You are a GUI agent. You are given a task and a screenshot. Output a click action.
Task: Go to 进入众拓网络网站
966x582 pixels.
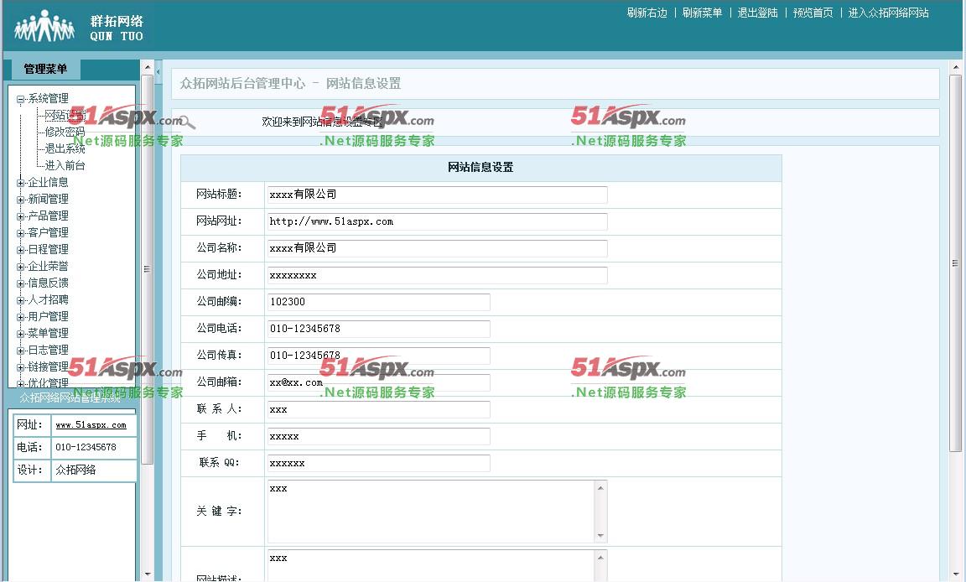point(888,13)
